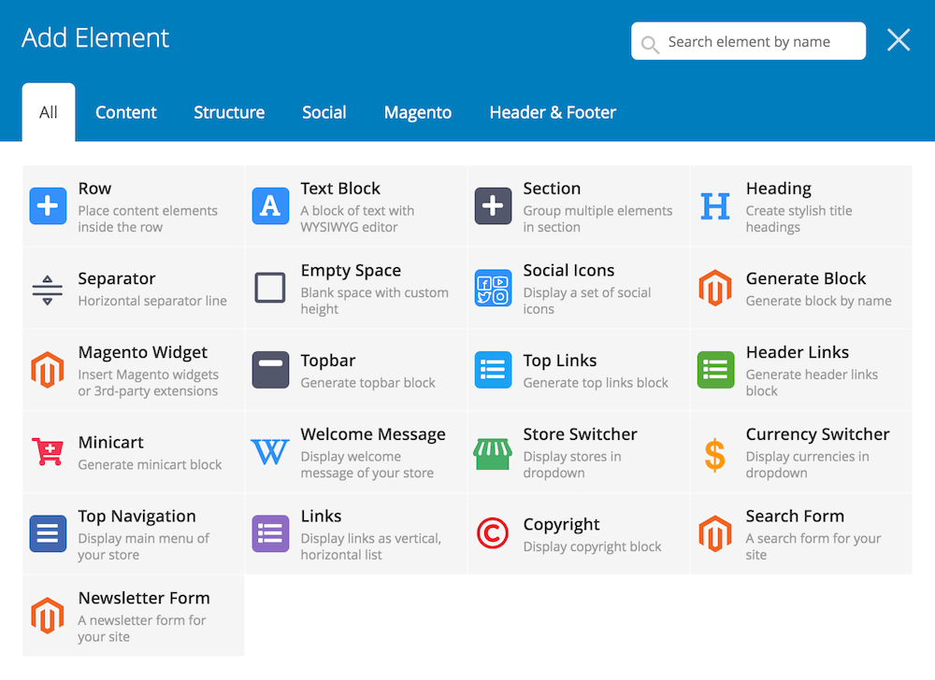
Task: Click the green Header Links list icon
Action: coord(715,370)
